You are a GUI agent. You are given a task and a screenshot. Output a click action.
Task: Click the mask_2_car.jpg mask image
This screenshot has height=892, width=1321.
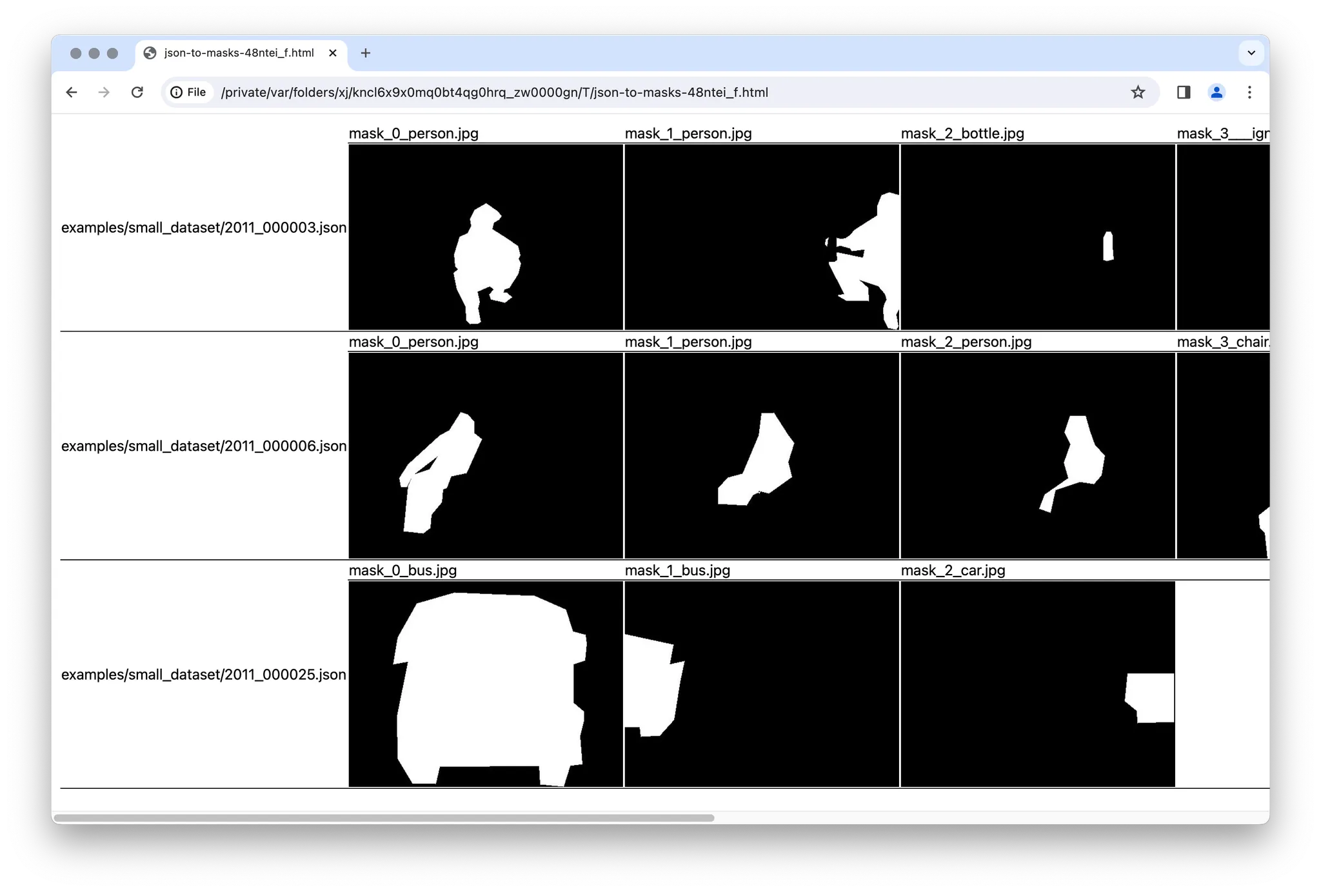tap(1037, 684)
